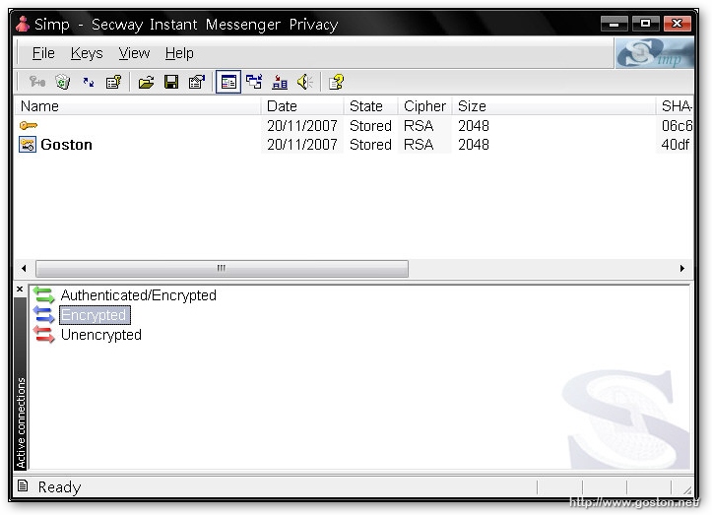Viewport: 712px width, 515px height.
Task: Click the green arrows Authenticated icon
Action: click(44, 295)
